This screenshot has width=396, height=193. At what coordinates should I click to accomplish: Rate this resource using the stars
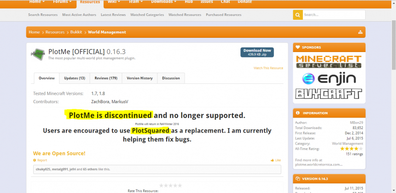click(x=170, y=186)
